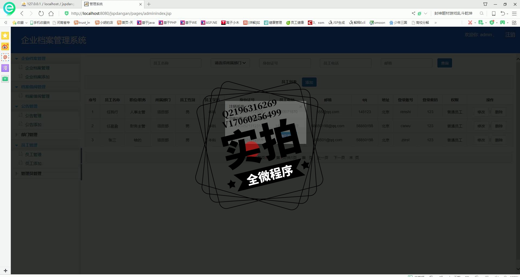Open 企业档案添加 sidebar item
This screenshot has height=277, width=520.
point(37,77)
